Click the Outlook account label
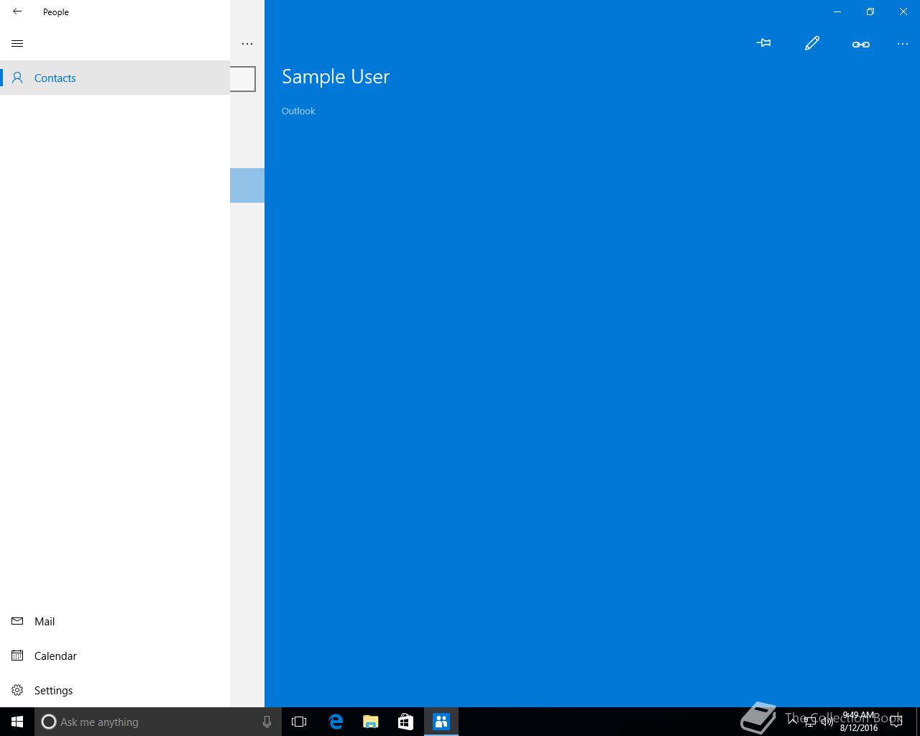920x736 pixels. pyautogui.click(x=298, y=111)
